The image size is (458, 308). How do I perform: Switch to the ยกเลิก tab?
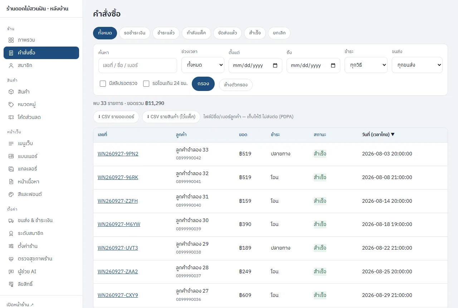coord(279,33)
